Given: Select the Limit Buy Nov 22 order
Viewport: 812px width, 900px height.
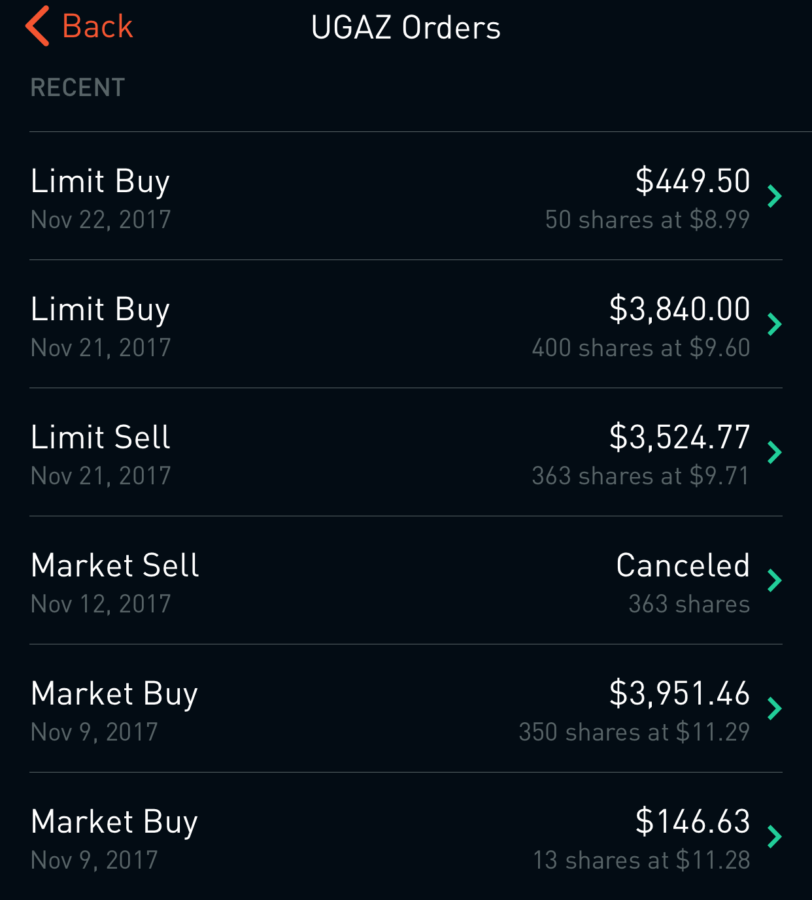Looking at the screenshot, I should coord(101,196).
